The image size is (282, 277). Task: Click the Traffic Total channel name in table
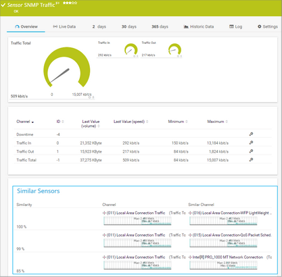[x=26, y=160]
